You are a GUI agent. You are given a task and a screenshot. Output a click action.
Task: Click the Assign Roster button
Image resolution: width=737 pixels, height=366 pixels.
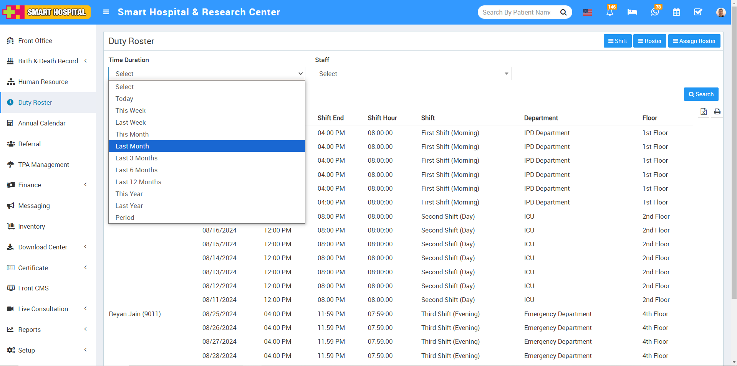pos(694,41)
